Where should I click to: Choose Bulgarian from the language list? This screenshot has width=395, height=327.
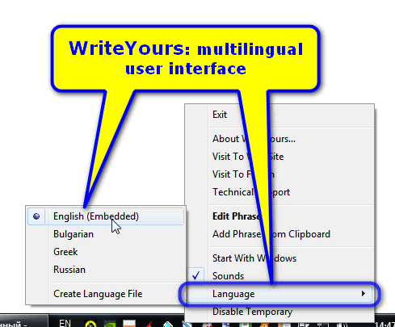106,234
